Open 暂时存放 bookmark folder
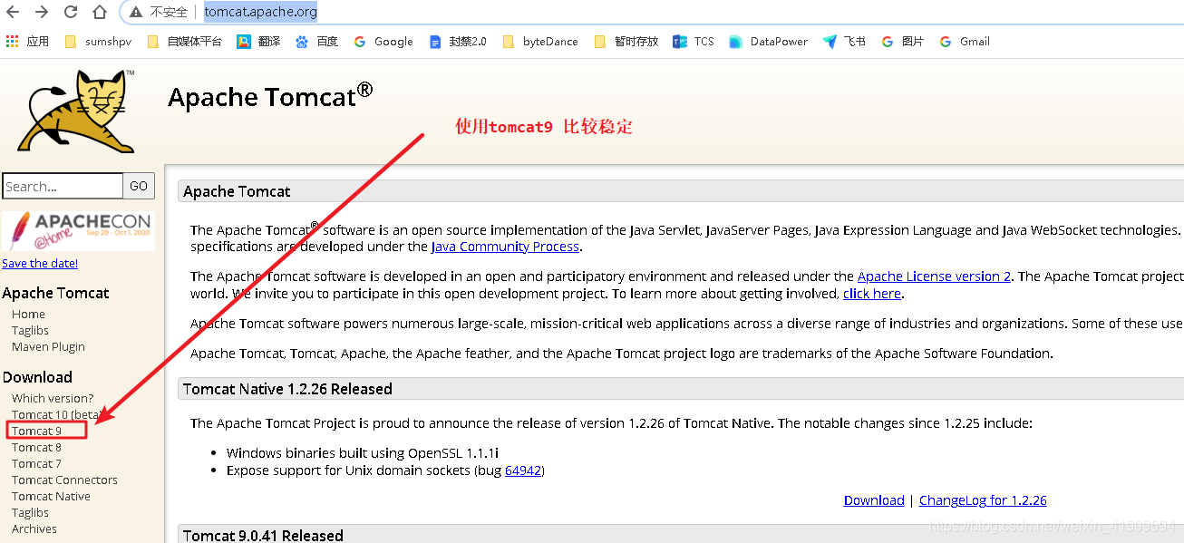 [x=626, y=42]
